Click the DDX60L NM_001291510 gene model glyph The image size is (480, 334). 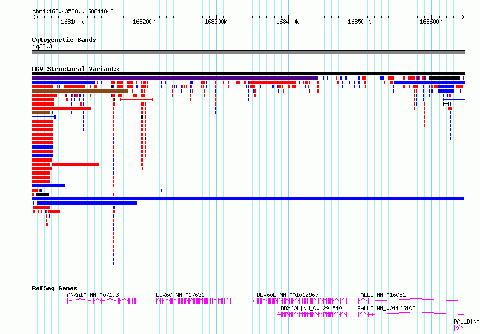click(312, 315)
